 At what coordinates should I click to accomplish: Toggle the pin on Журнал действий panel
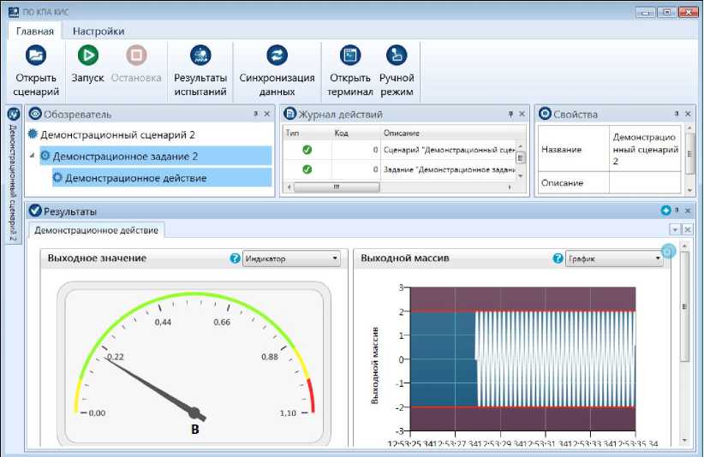(510, 114)
